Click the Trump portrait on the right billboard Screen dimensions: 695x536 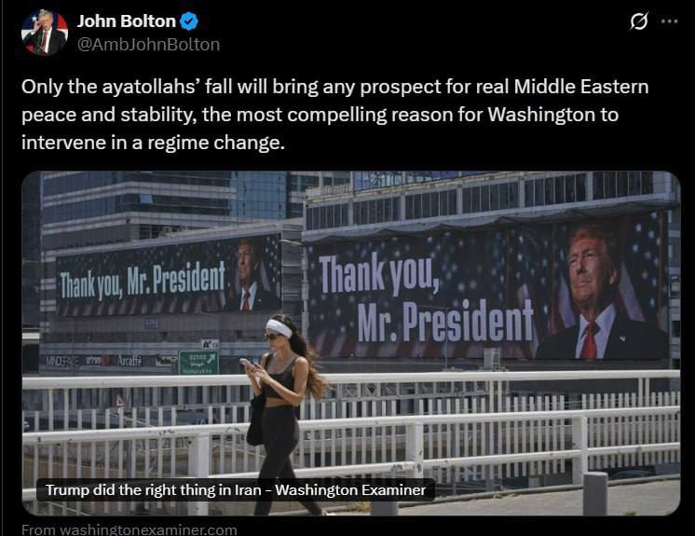(x=596, y=291)
